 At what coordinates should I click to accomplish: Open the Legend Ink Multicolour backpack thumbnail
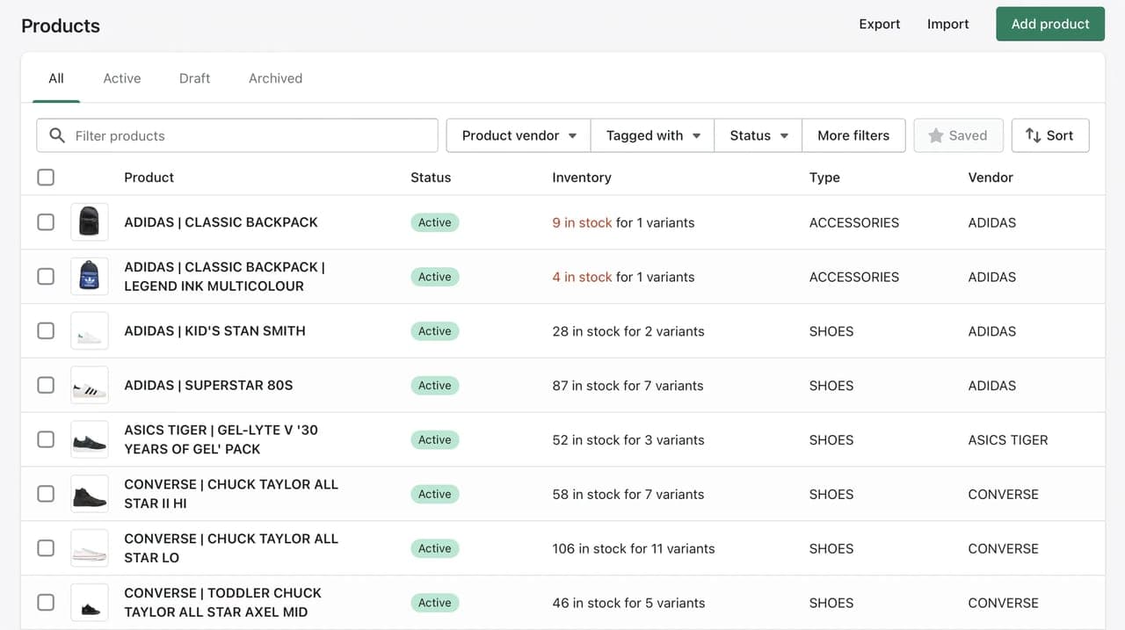[x=90, y=277]
